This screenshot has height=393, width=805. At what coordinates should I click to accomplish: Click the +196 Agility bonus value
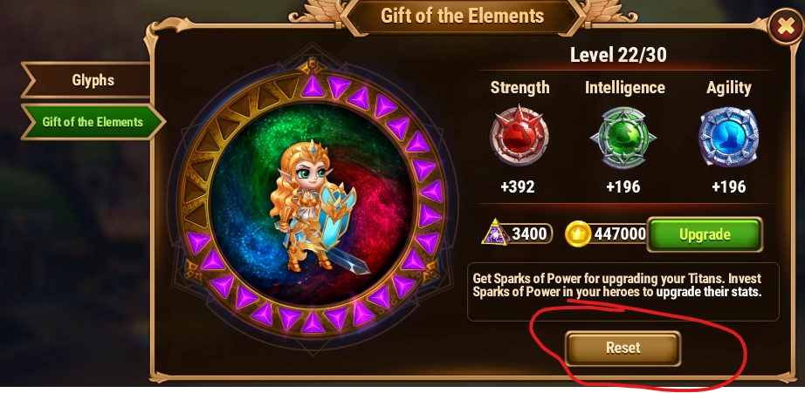point(728,186)
